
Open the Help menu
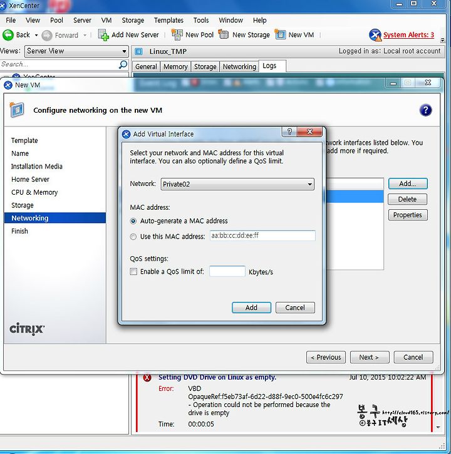pos(259,20)
